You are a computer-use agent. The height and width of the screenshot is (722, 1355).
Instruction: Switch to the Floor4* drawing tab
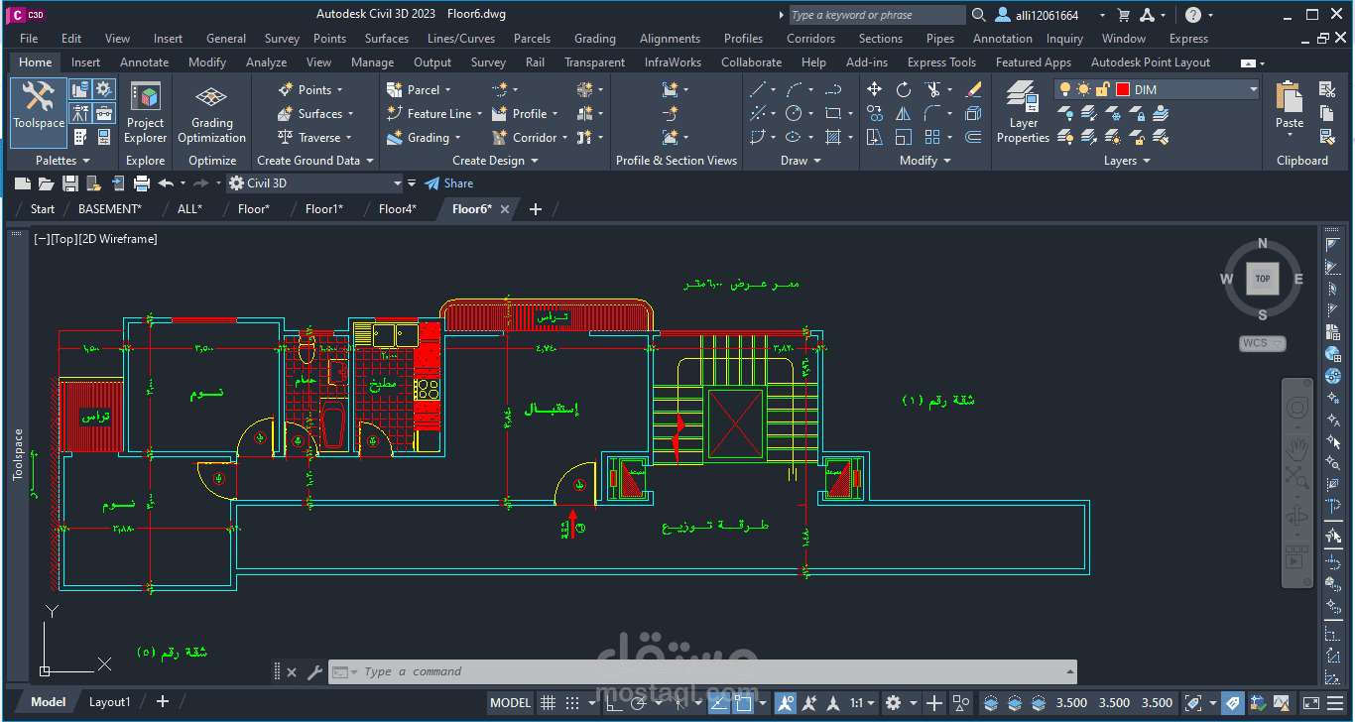tap(398, 209)
